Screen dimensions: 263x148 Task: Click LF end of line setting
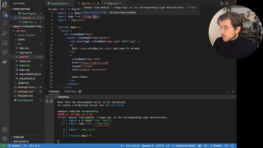(168, 146)
